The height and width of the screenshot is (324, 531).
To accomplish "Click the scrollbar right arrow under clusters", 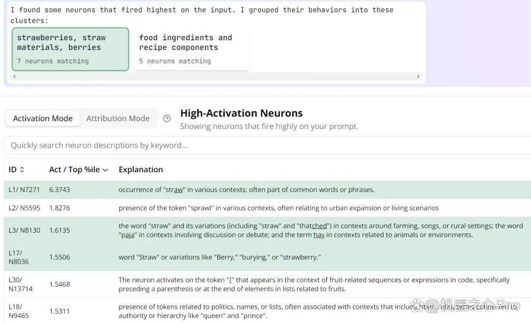I will click(418, 77).
